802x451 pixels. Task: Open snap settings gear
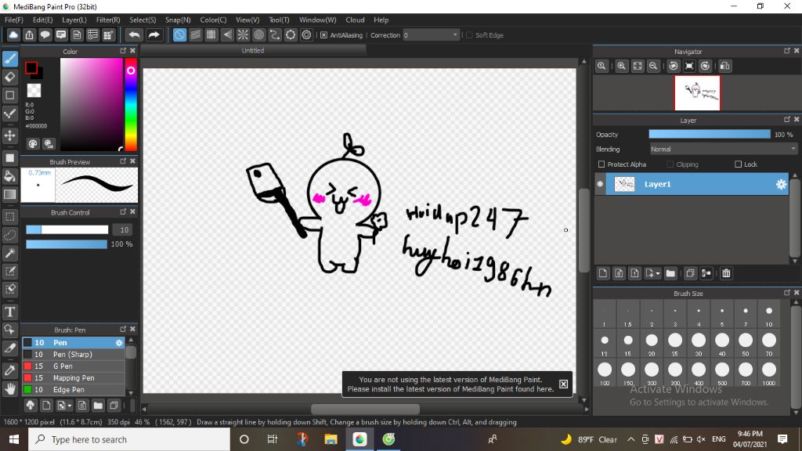[x=306, y=34]
